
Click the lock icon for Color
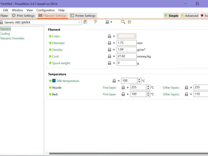tap(109, 36)
